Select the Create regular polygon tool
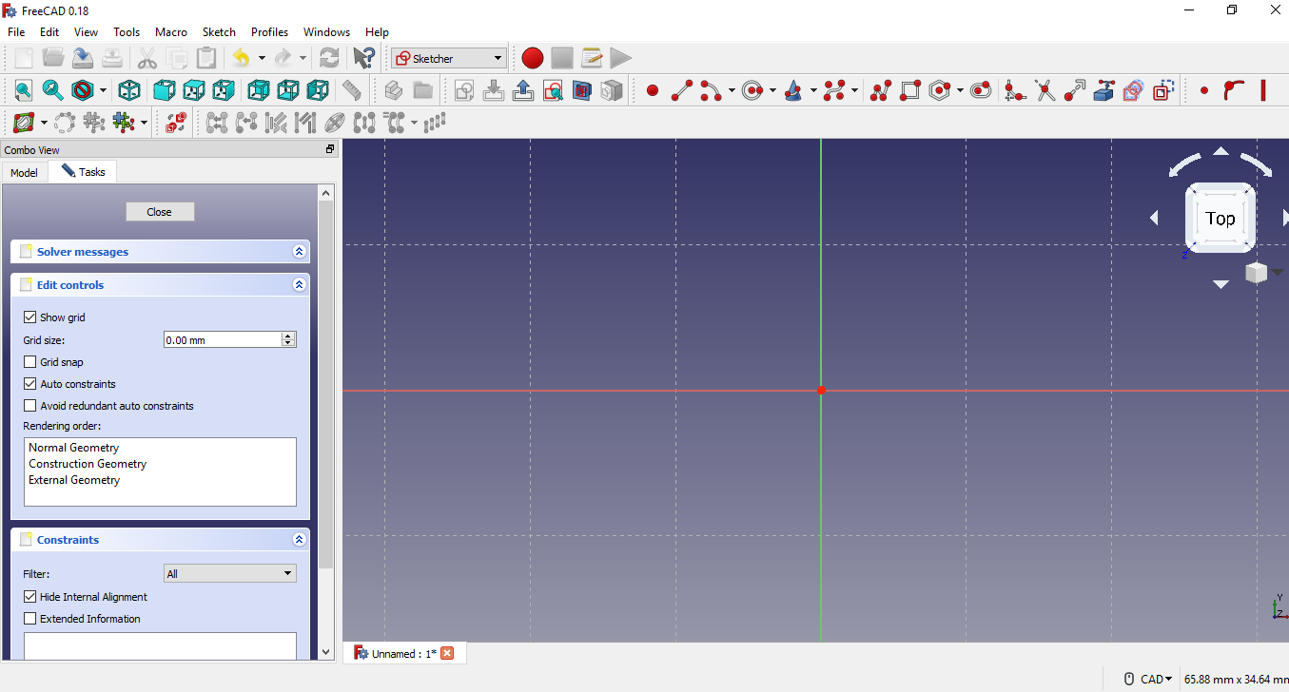The height and width of the screenshot is (692, 1289). tap(940, 90)
